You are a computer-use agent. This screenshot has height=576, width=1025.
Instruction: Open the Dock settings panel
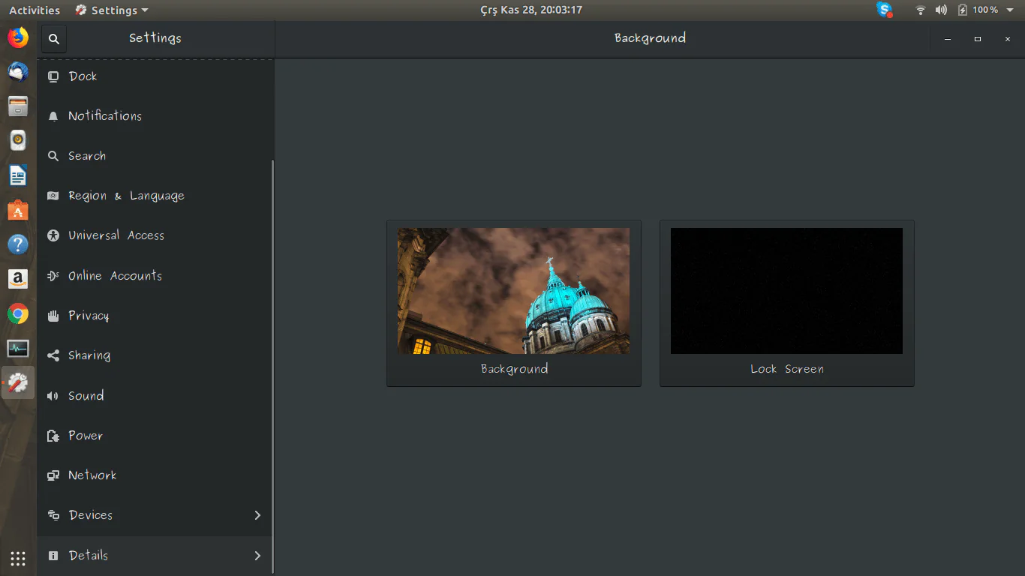155,76
